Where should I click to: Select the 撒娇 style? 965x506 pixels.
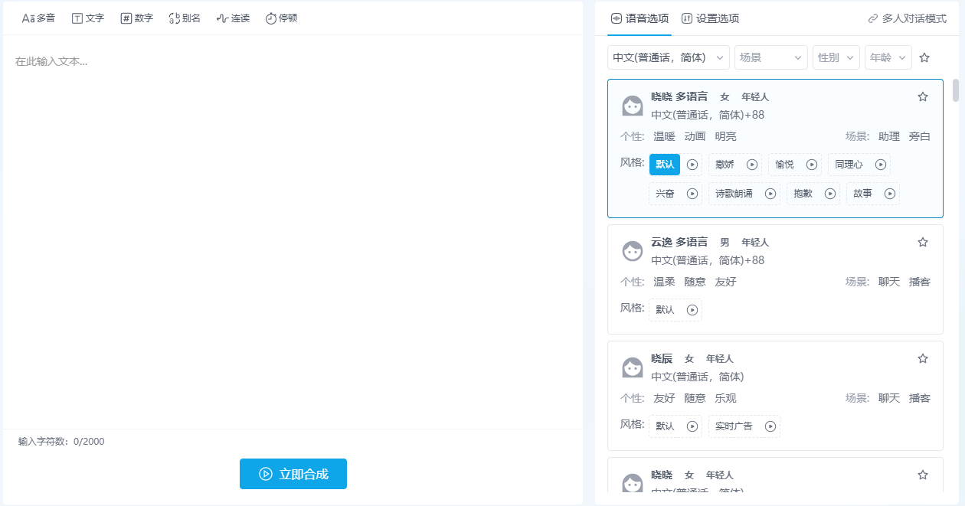point(725,165)
